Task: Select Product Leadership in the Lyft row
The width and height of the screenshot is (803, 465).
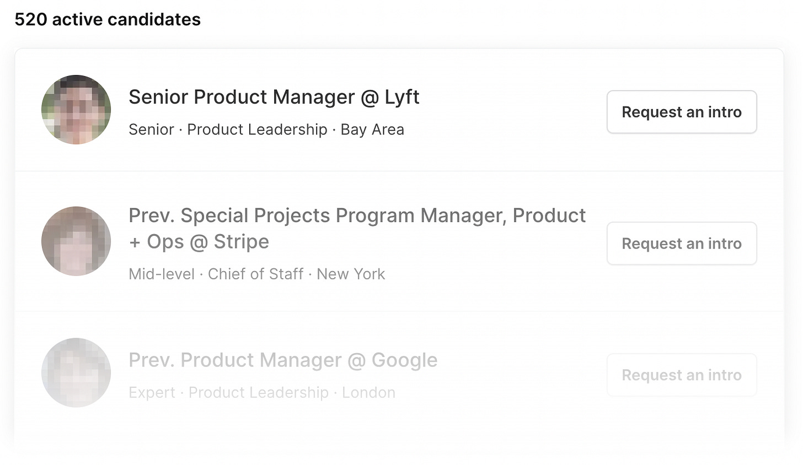Action: (257, 129)
